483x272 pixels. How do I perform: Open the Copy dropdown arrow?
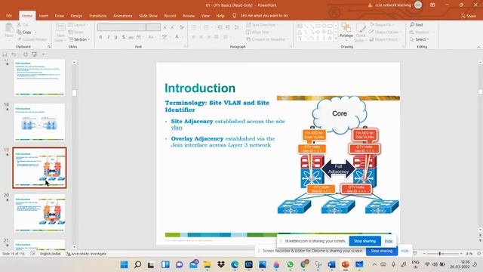point(35,32)
